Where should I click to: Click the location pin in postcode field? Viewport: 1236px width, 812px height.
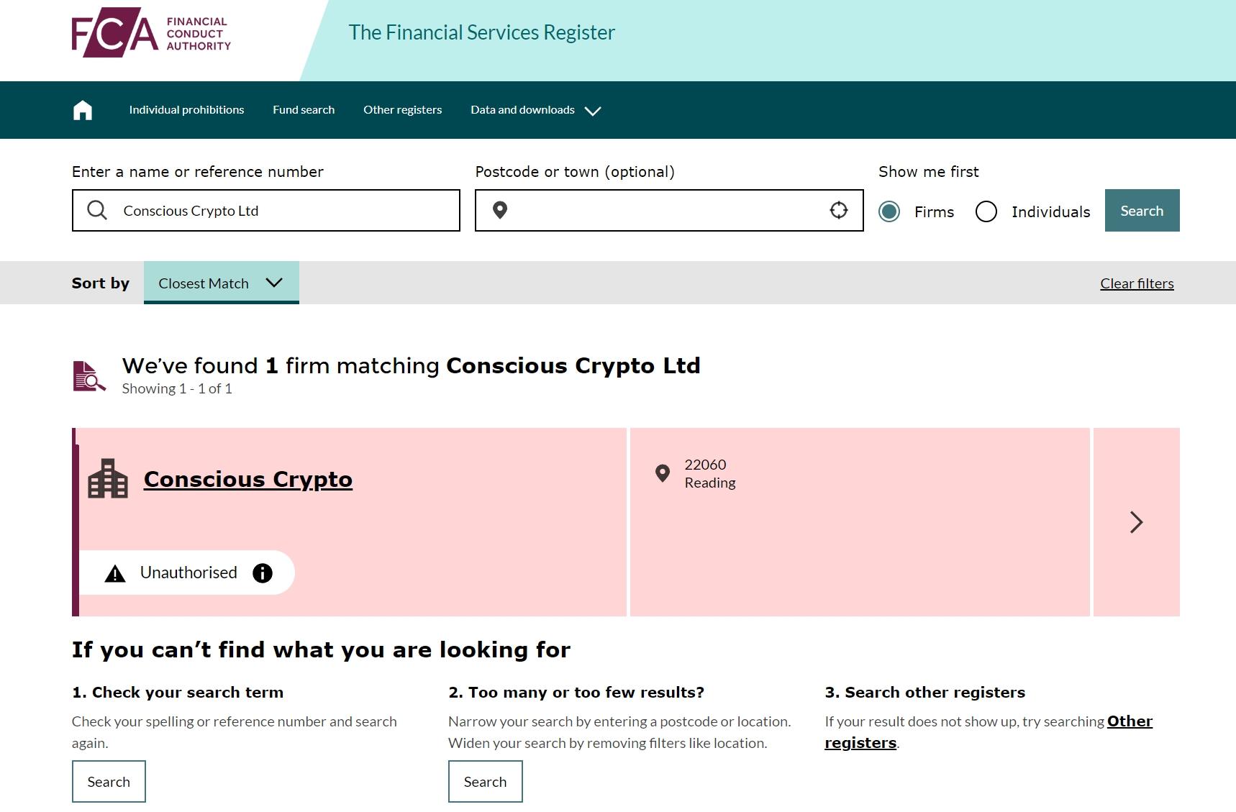[x=500, y=210]
